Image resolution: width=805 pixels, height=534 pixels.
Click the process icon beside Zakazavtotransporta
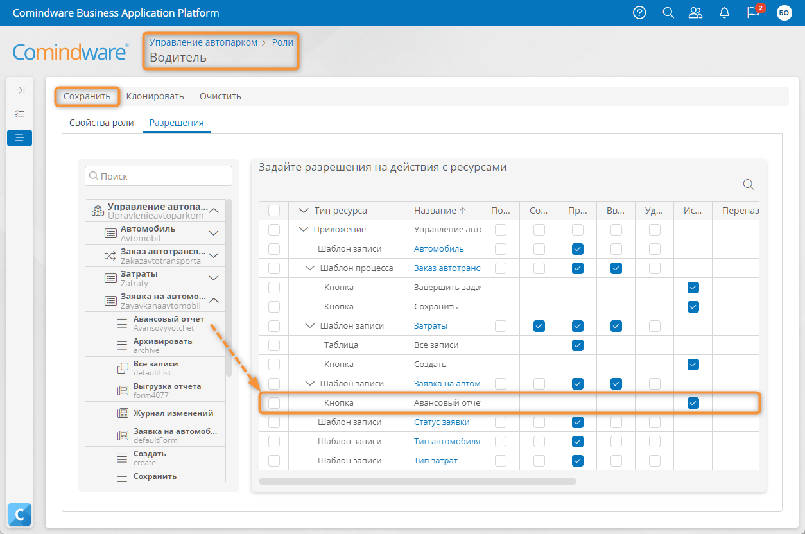coord(110,256)
